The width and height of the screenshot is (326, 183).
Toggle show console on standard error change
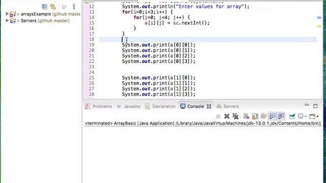(x=281, y=116)
